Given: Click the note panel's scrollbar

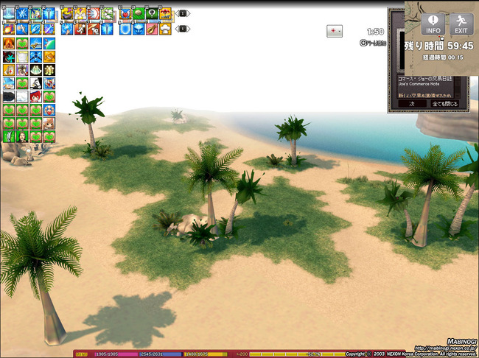Looking at the screenshot, I should [x=457, y=87].
